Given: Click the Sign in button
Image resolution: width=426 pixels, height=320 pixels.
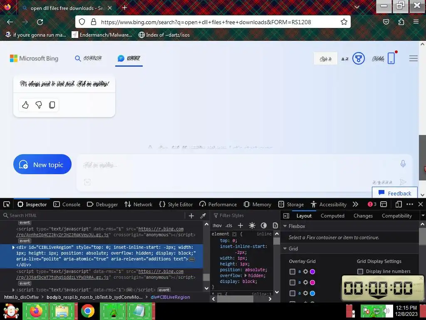Looking at the screenshot, I should pyautogui.click(x=325, y=58).
